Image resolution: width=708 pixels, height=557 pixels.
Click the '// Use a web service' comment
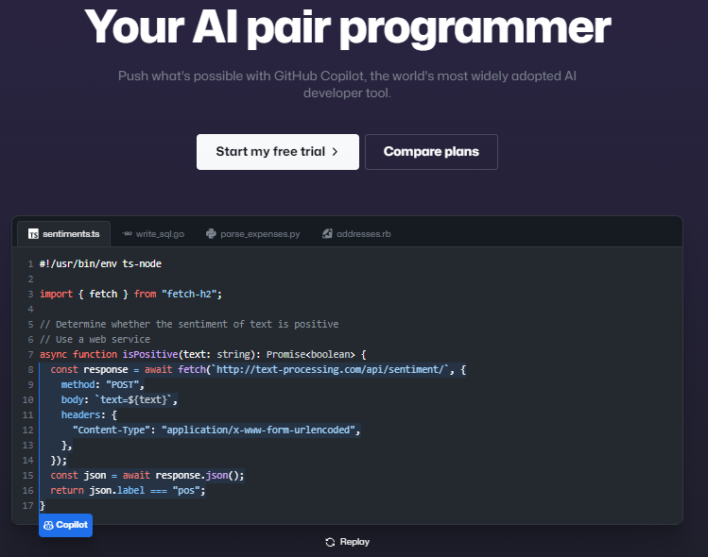[95, 339]
